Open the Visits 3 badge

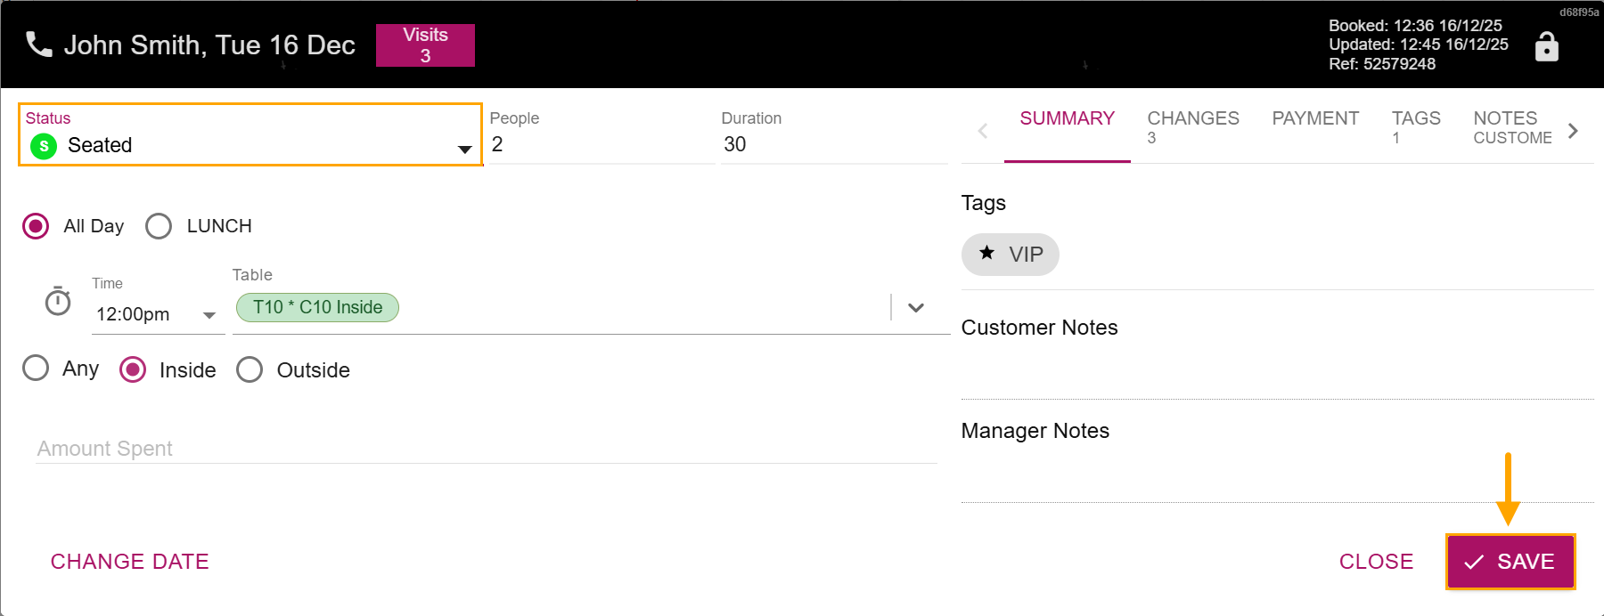click(x=425, y=45)
